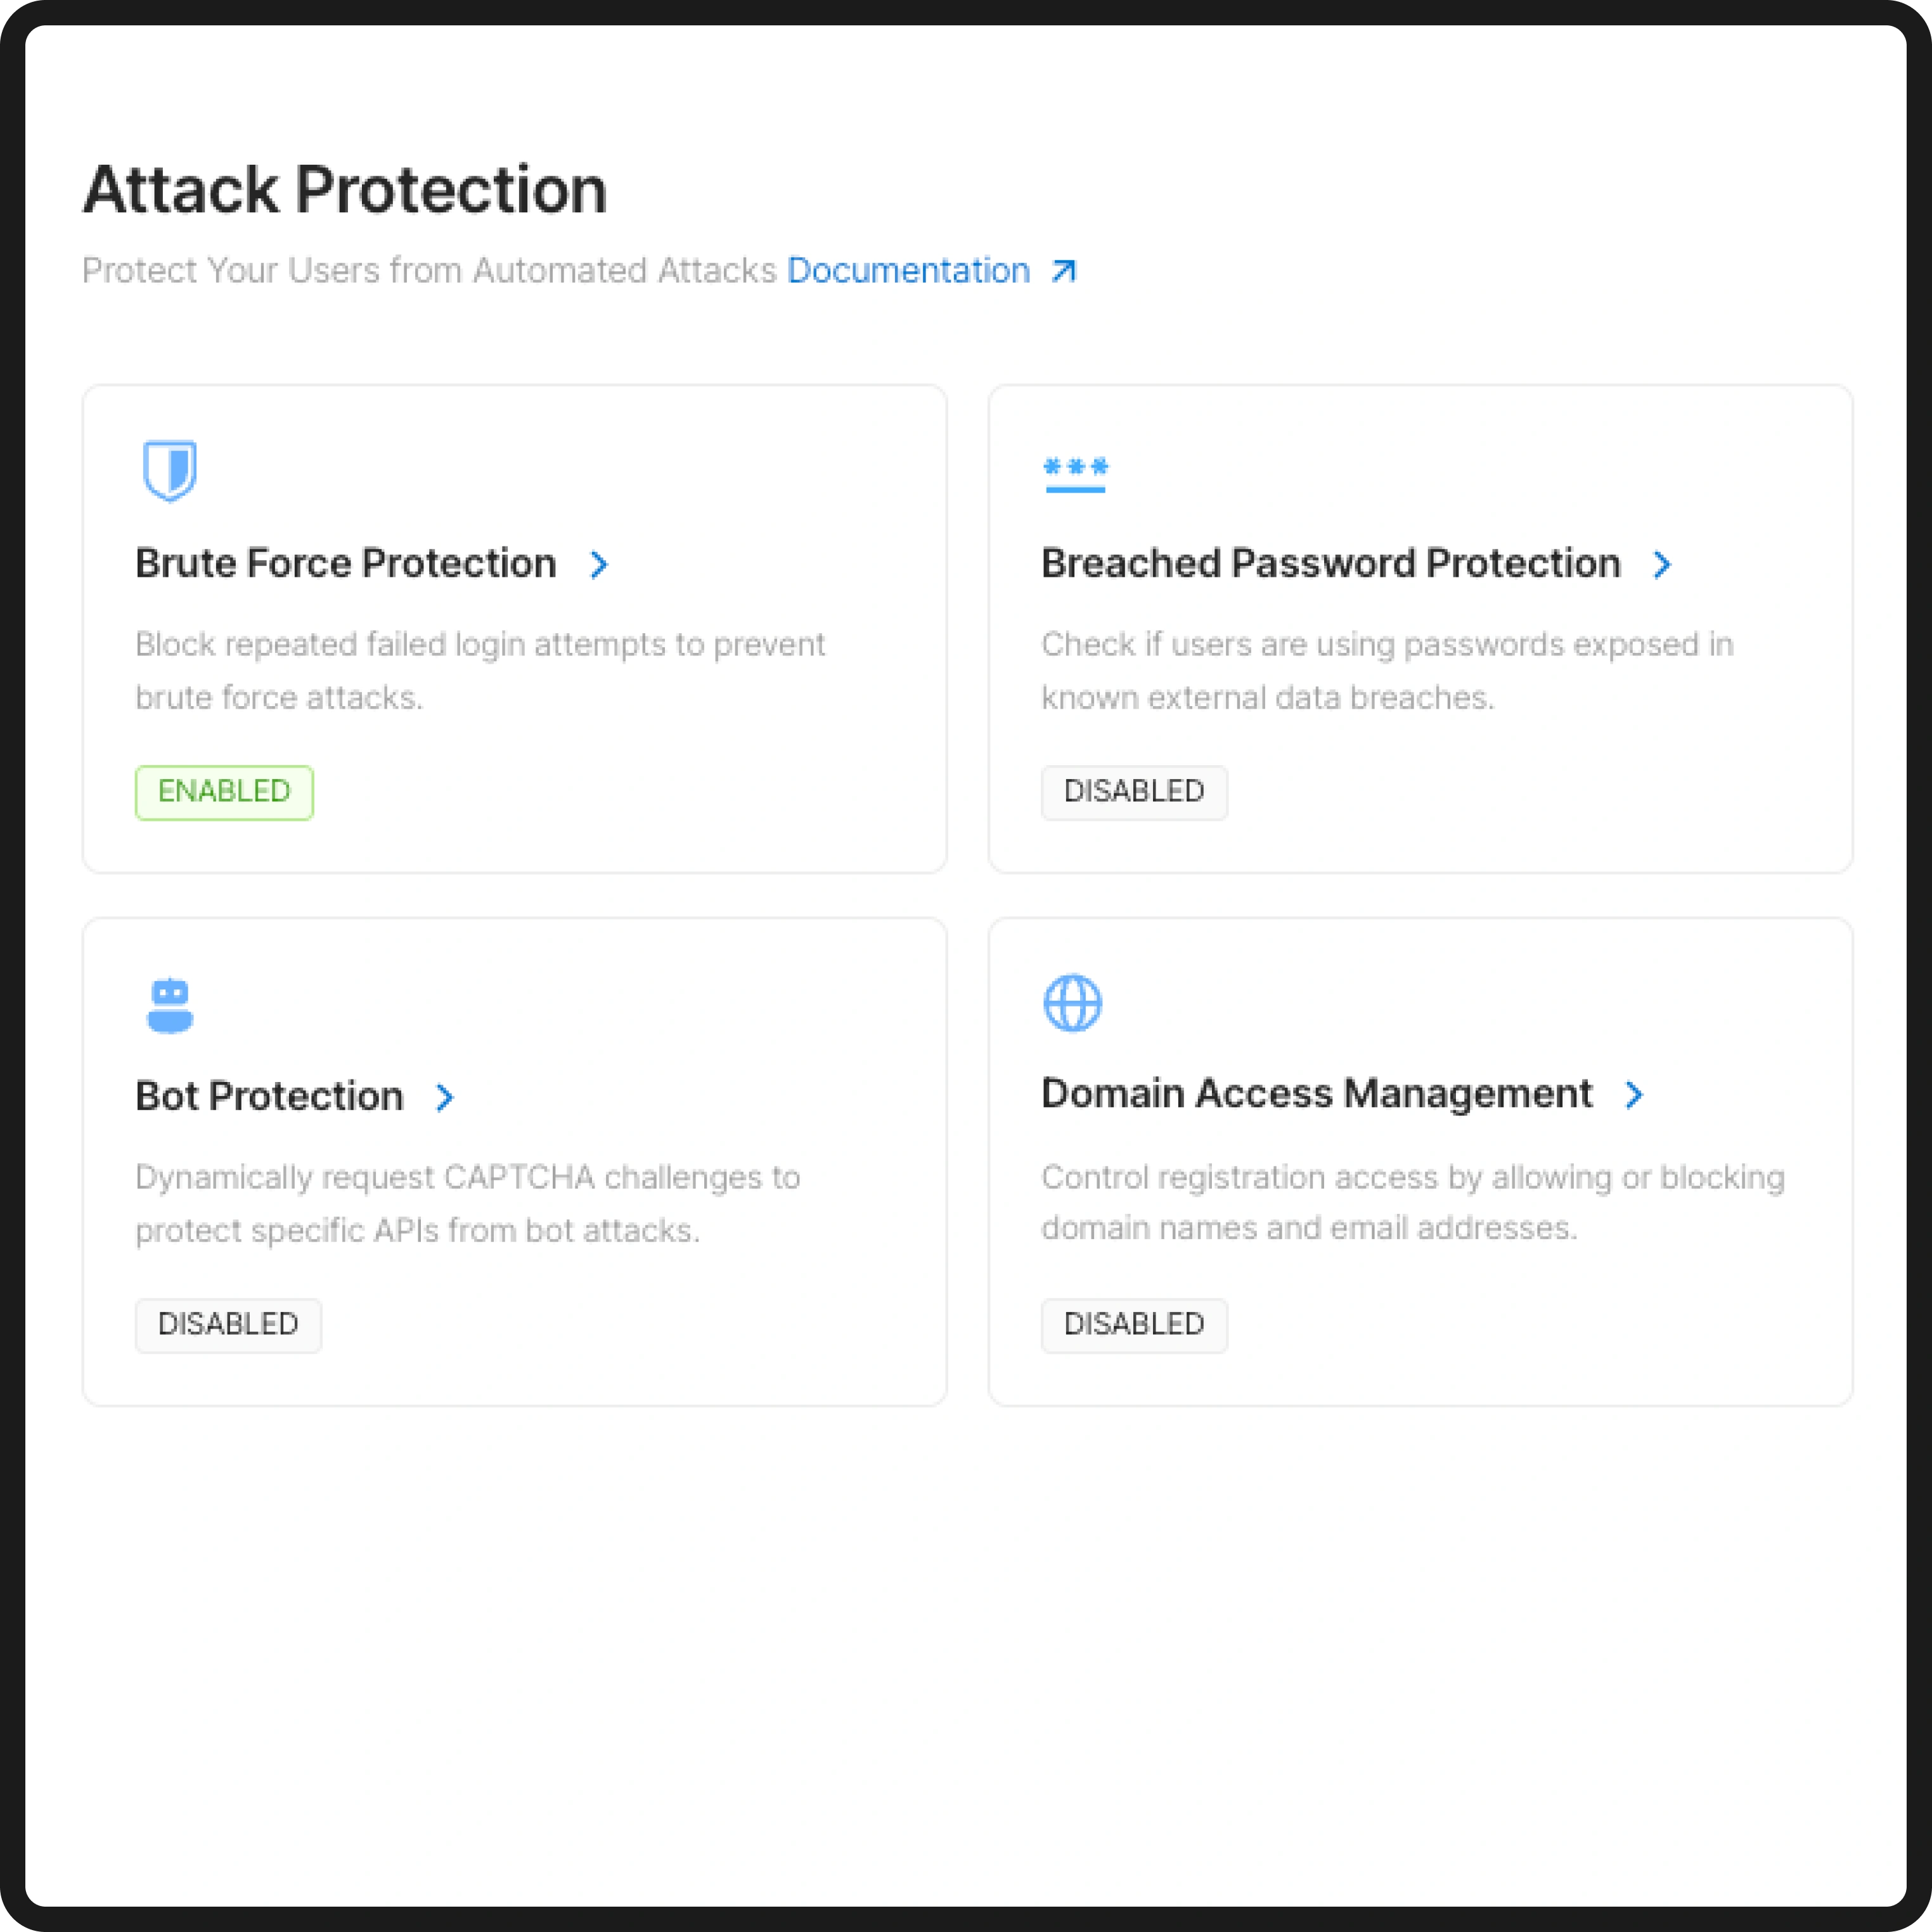
Task: Click DISABLED badge on Domain Access Management
Action: [1134, 1325]
